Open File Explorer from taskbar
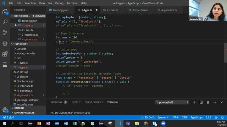227x127 pixels. [137, 123]
